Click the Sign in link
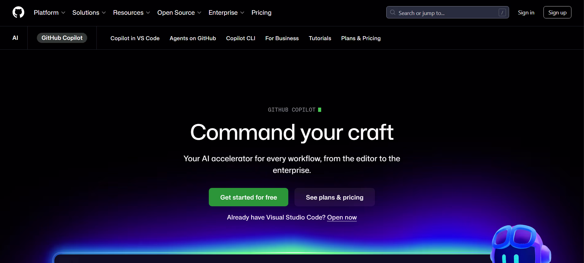The width and height of the screenshot is (584, 263). [x=526, y=13]
